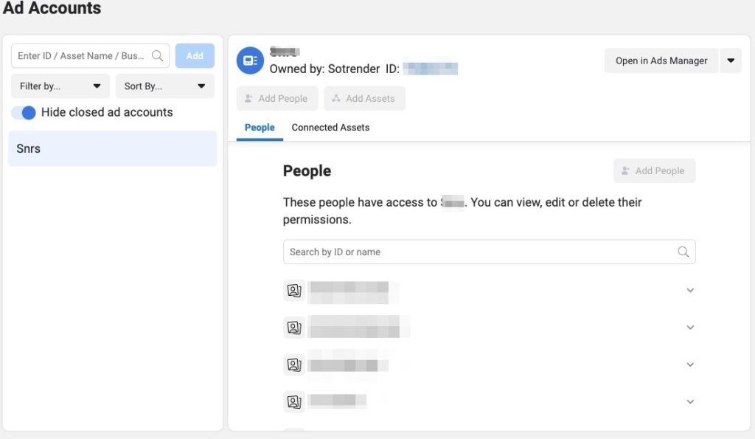The width and height of the screenshot is (755, 439).
Task: Expand the fourth person's permissions chevron
Action: pyautogui.click(x=690, y=401)
